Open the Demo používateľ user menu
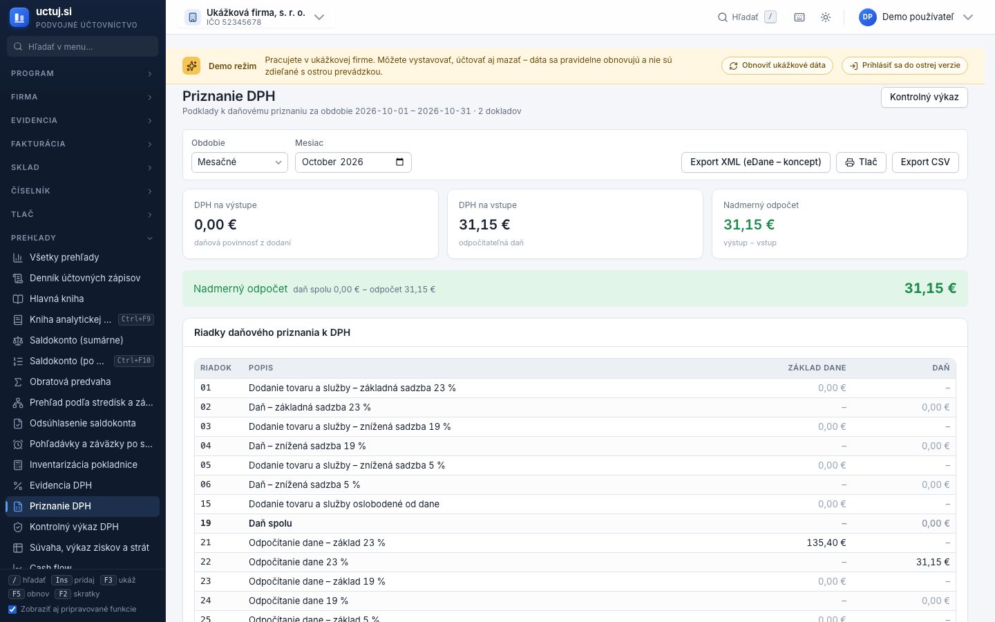 [x=916, y=17]
